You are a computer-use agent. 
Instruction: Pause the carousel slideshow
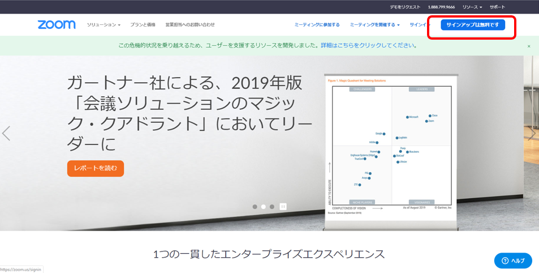point(283,207)
